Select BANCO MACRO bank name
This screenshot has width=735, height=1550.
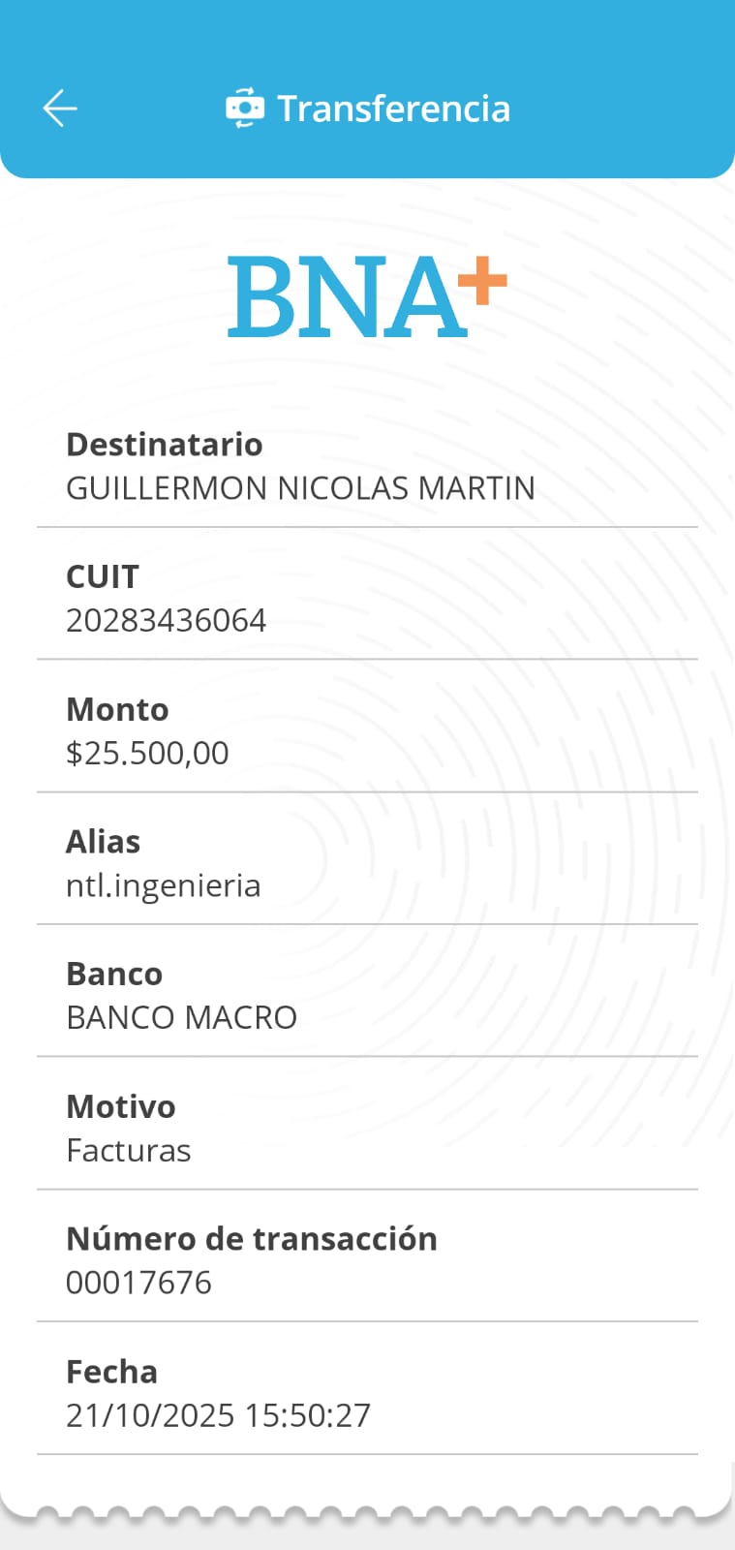181,1018
